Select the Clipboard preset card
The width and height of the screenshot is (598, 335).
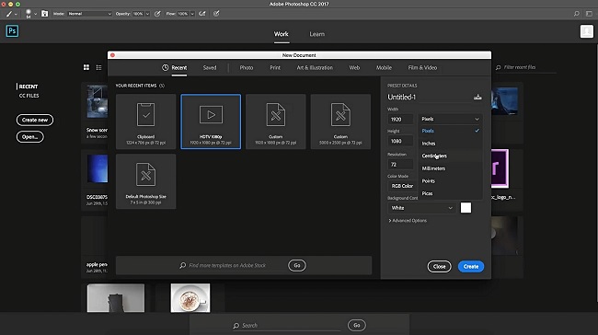(145, 121)
